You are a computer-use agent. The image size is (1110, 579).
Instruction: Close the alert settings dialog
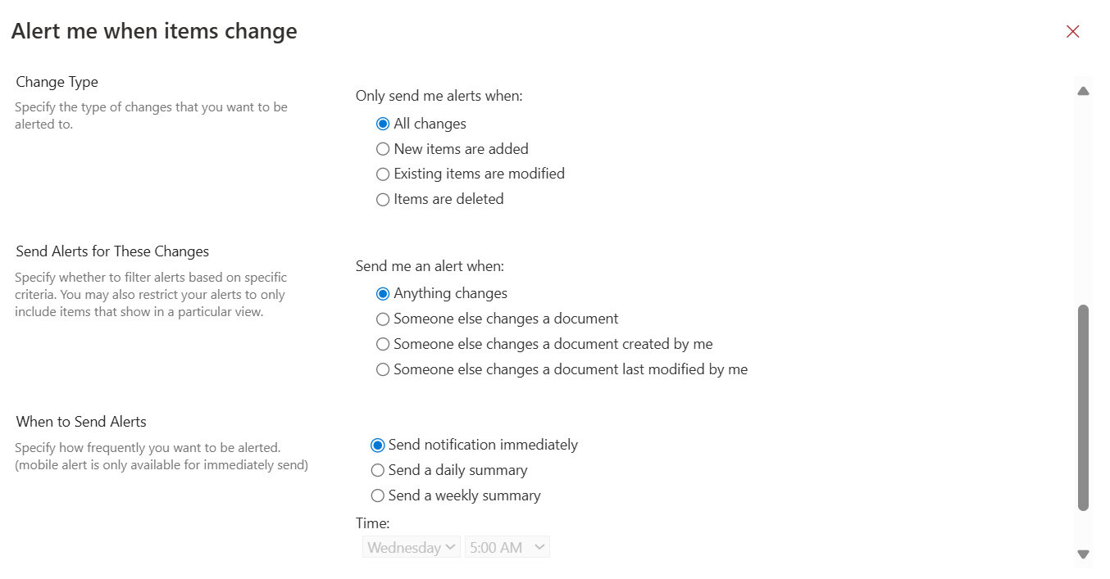[x=1072, y=31]
